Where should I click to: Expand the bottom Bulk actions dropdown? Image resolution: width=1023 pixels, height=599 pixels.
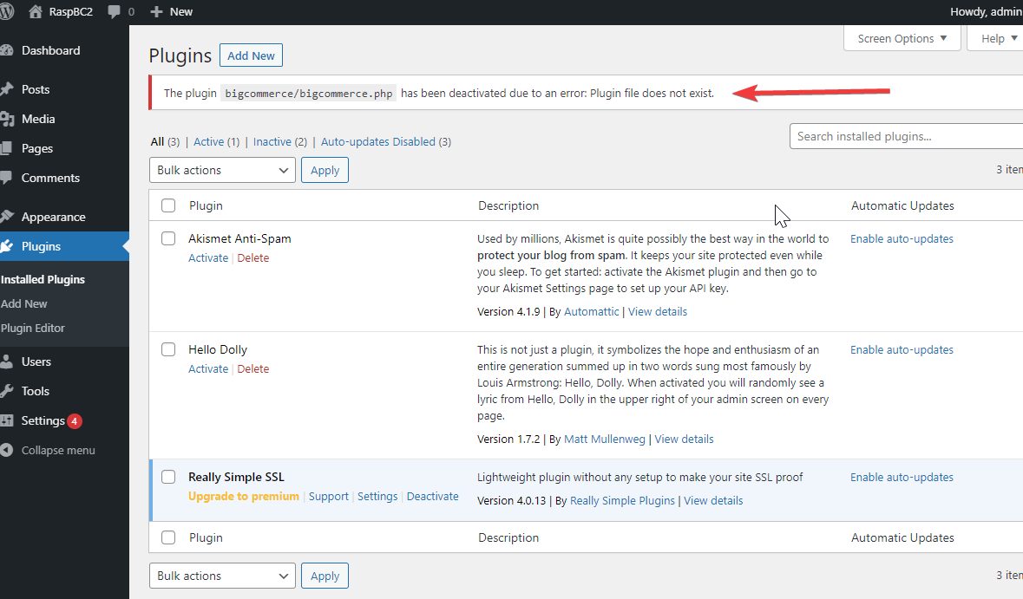pyautogui.click(x=223, y=576)
